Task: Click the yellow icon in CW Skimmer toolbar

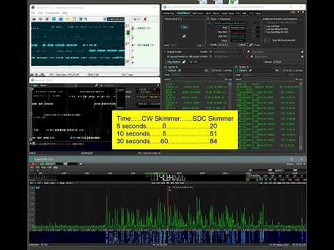Action: [67, 19]
